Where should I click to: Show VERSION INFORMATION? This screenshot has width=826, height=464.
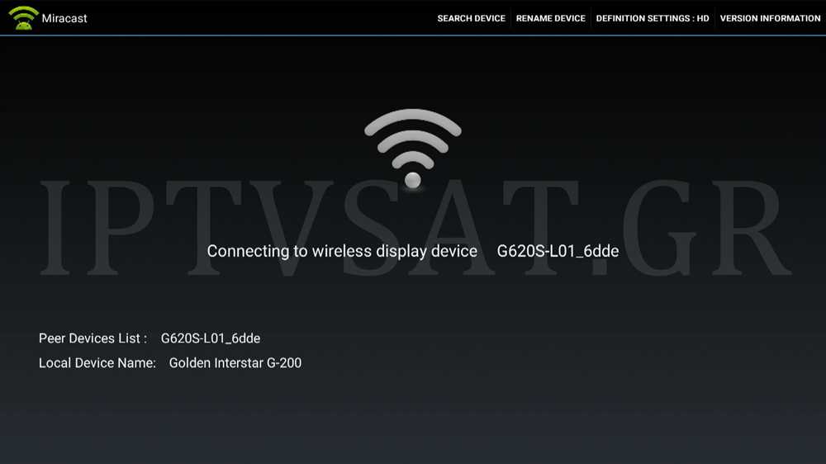point(770,18)
